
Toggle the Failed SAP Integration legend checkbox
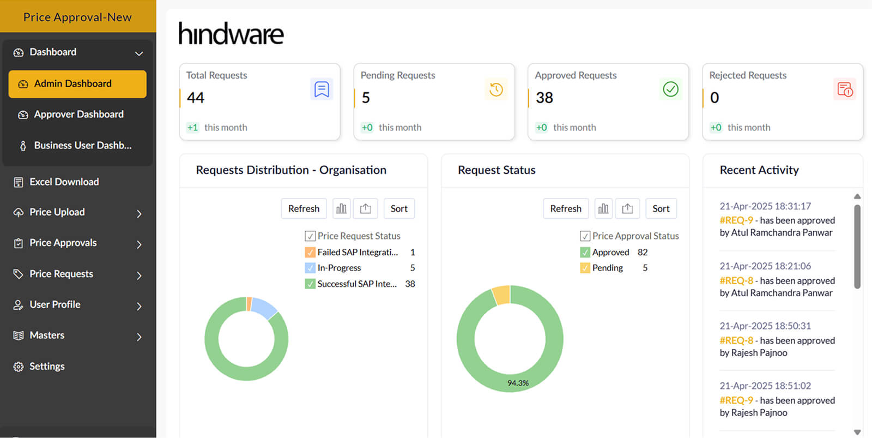(310, 253)
